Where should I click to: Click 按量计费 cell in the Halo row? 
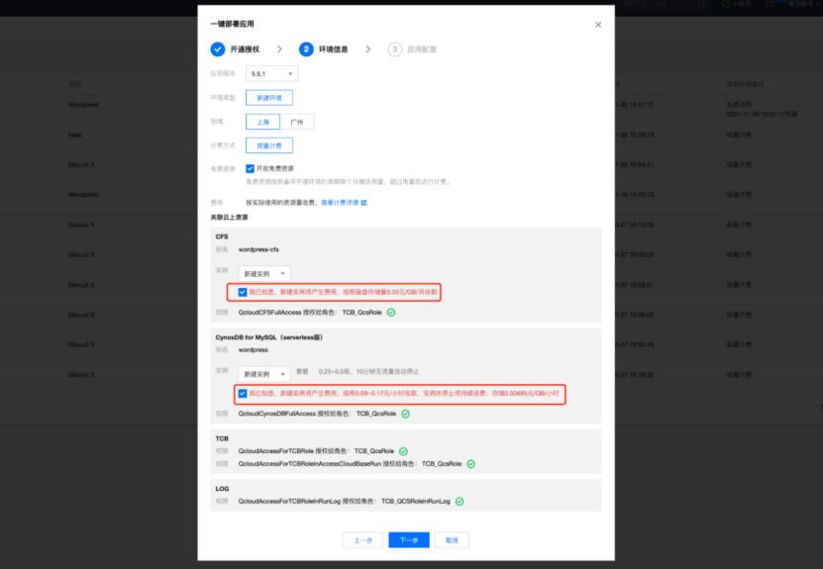(739, 136)
